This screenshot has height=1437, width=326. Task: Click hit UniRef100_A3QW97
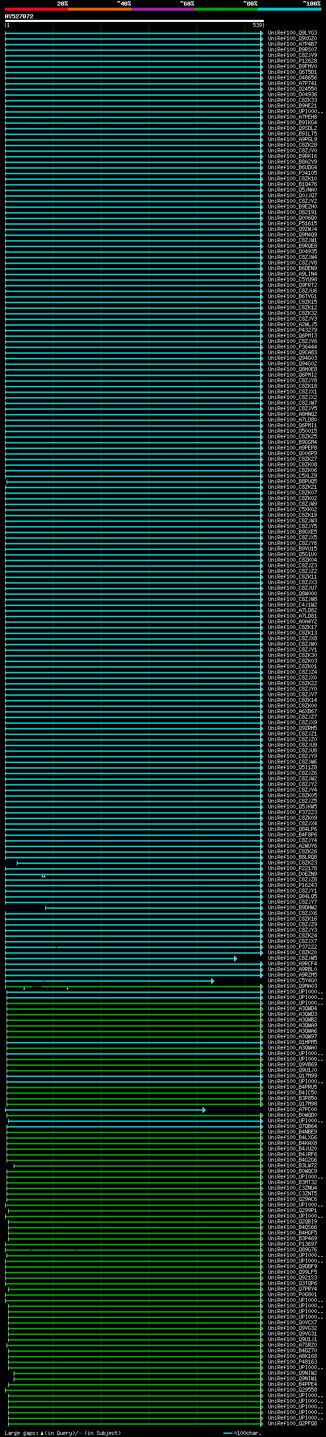[292, 1036]
